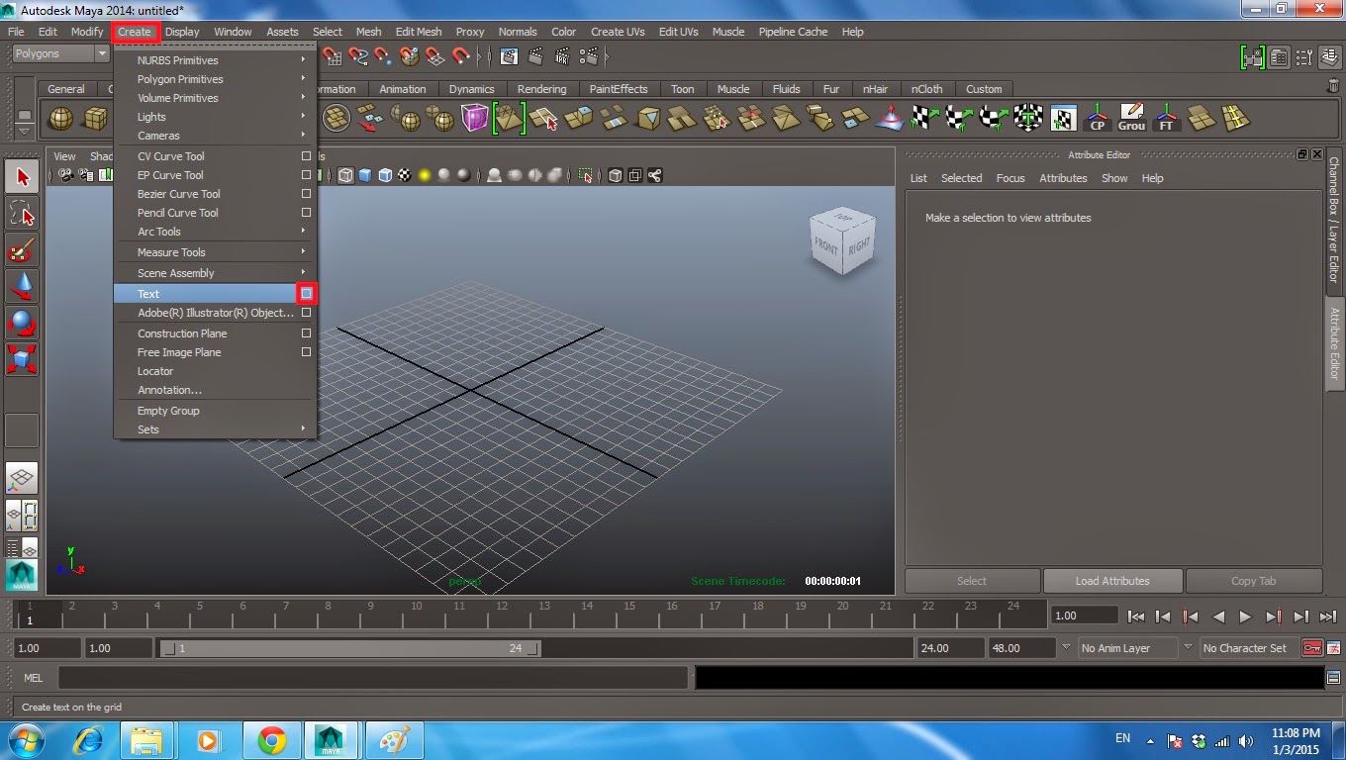Click frame 12 on the time slider
1346x760 pixels.
[502, 615]
